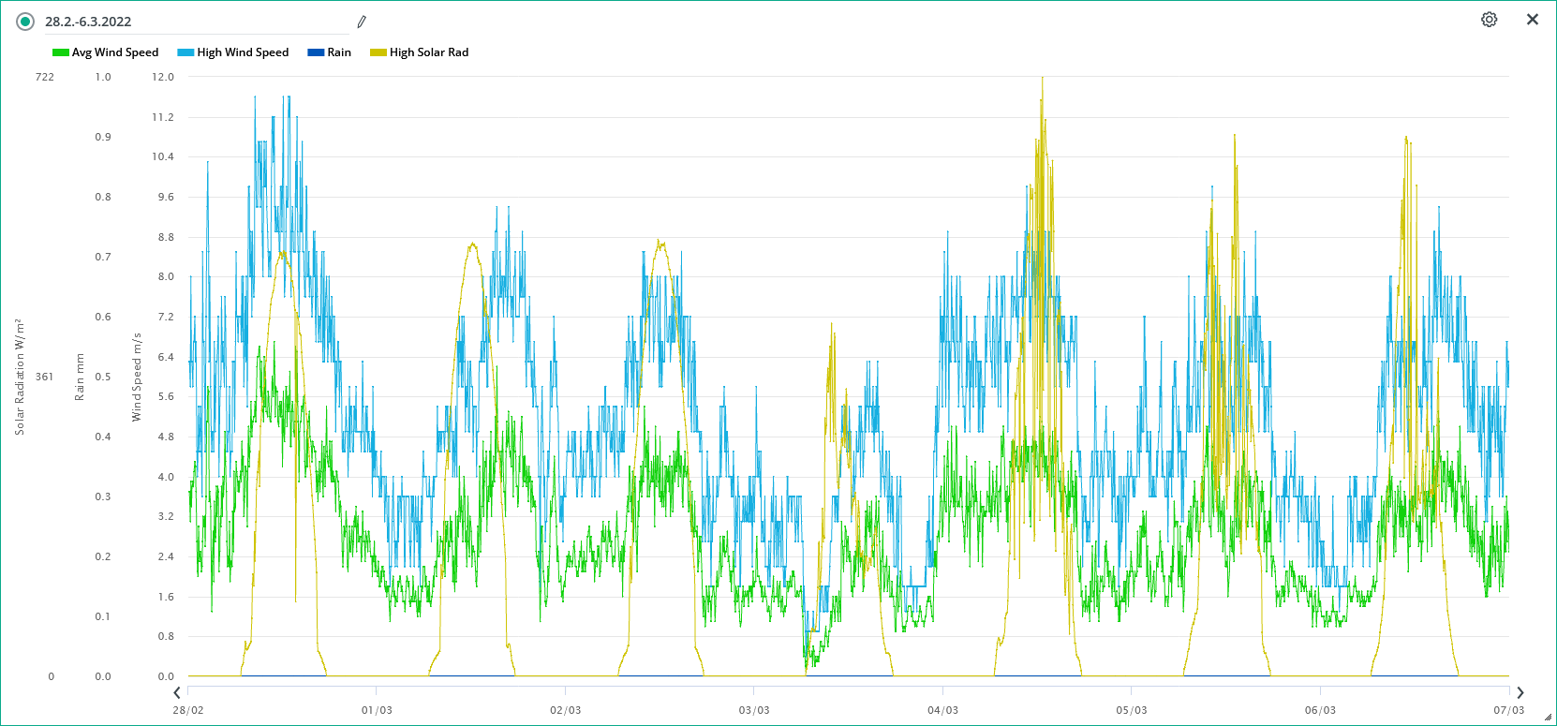Select the green radio button beside the date
The image size is (1557, 726).
coord(25,22)
